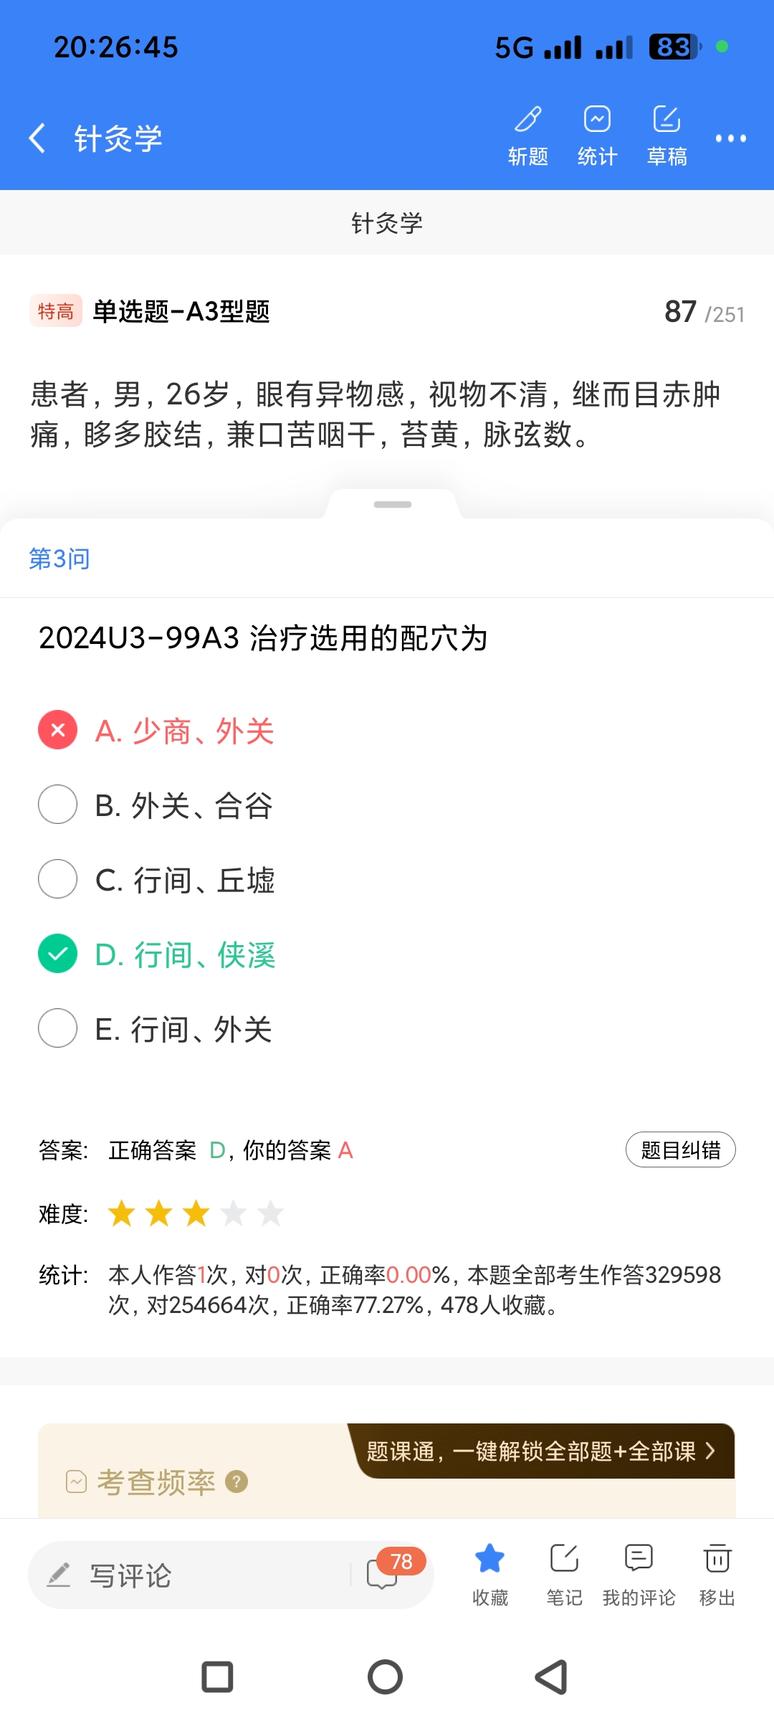Tap the back arrow icon
Image resolution: width=774 pixels, height=1721 pixels.
tap(37, 138)
